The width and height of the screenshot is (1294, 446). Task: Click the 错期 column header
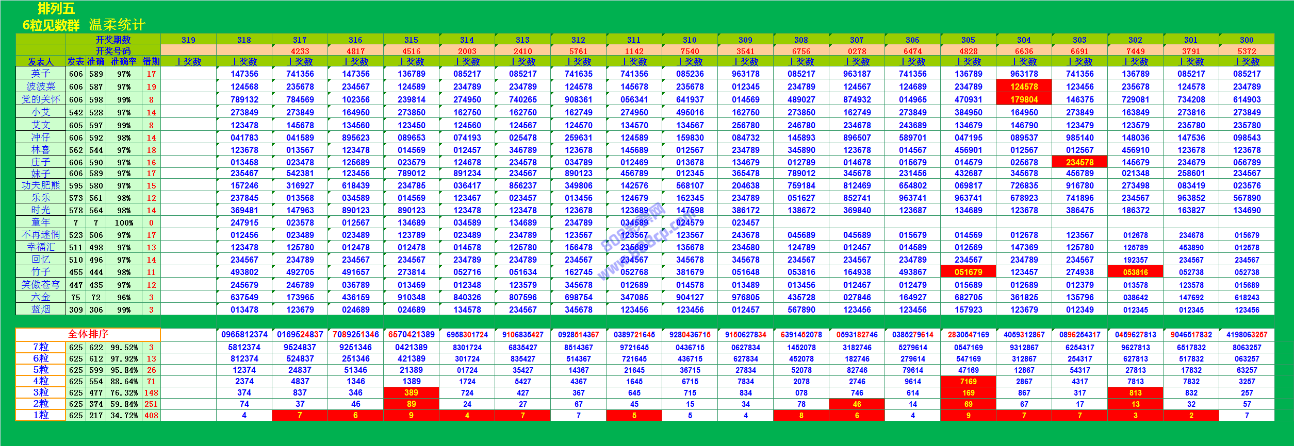tap(151, 62)
